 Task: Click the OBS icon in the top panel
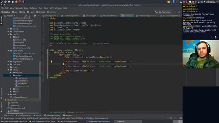(20, 2)
